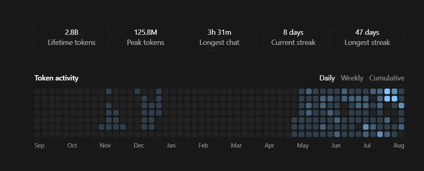The height and width of the screenshot is (171, 424).
Task: Click the Oct month label
Action: [x=72, y=146]
